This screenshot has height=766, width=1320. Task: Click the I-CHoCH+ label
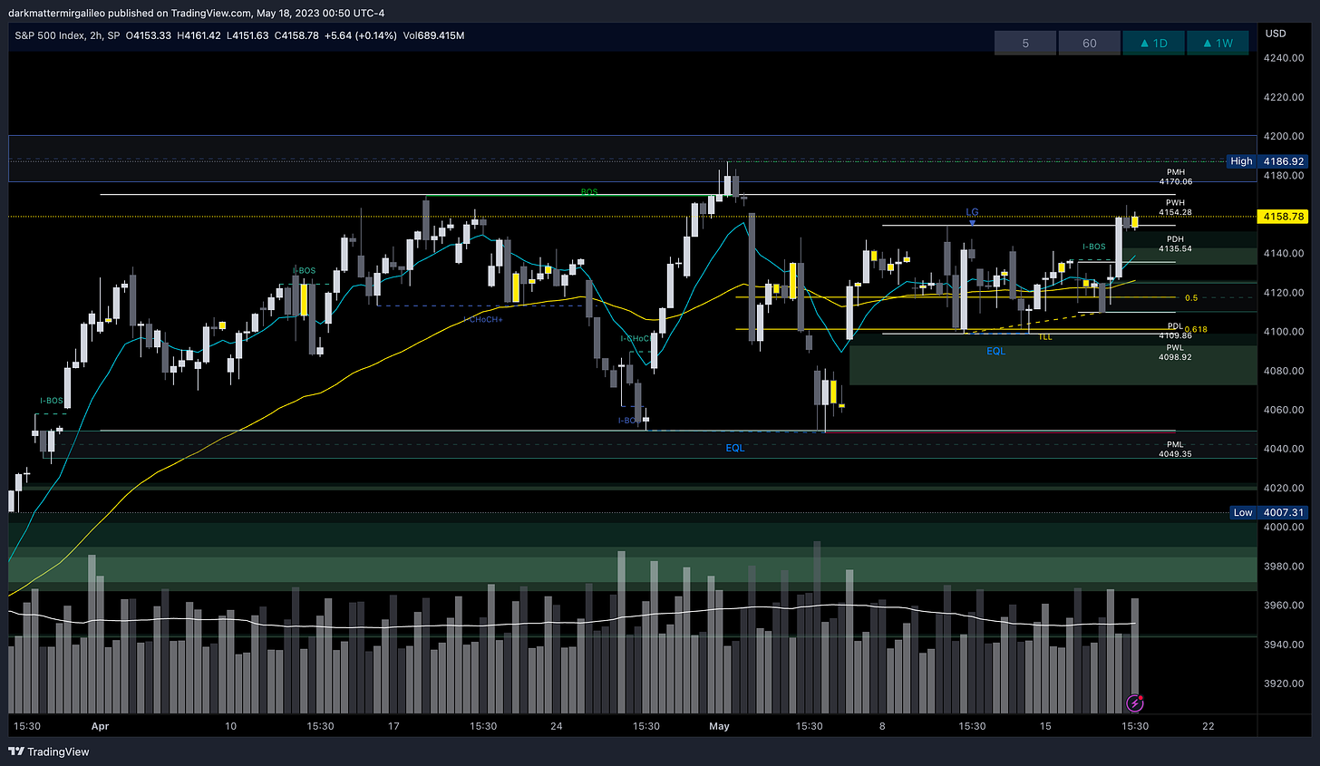[x=482, y=320]
